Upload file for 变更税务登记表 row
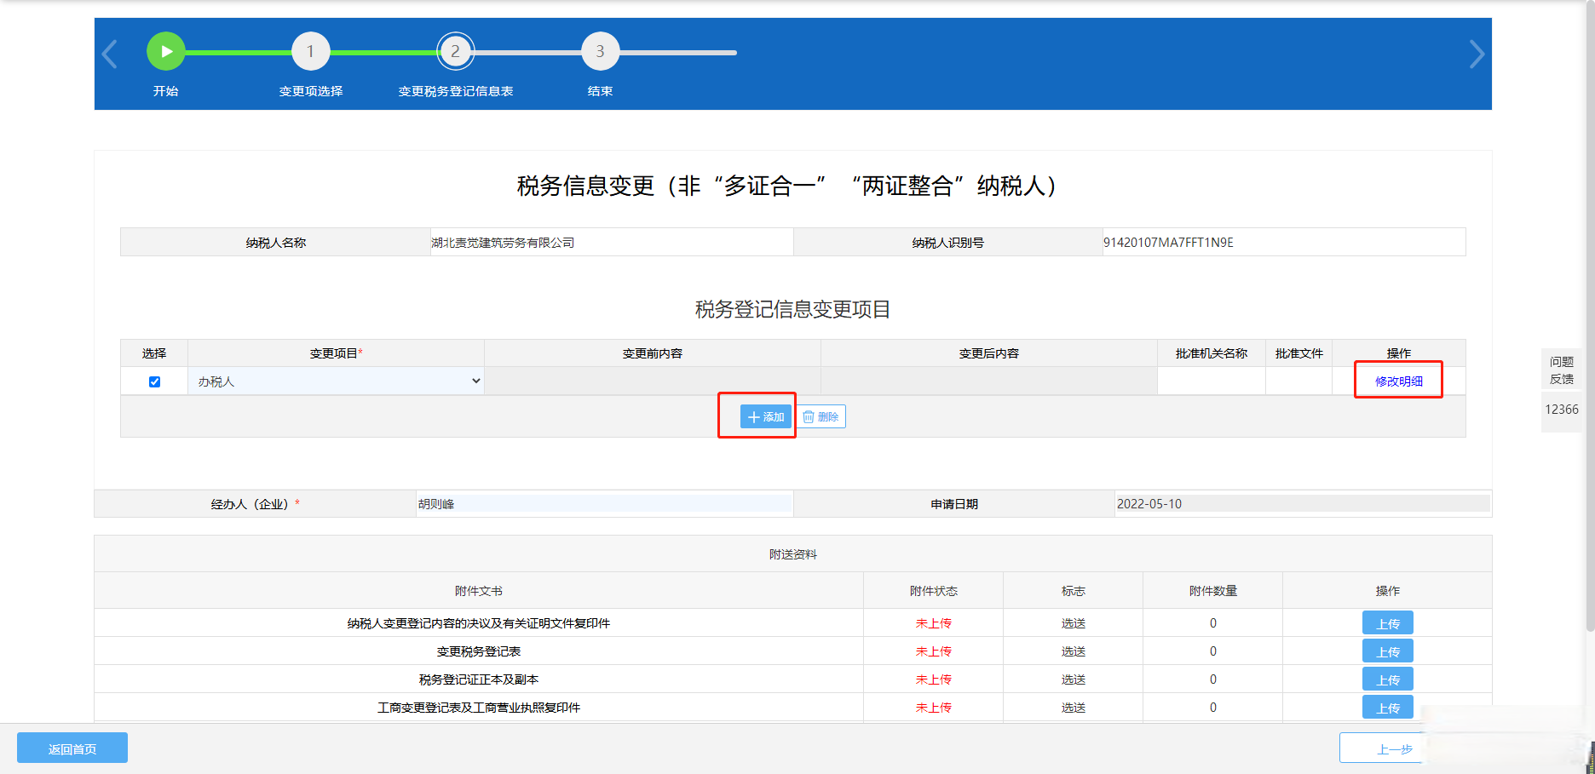Screen dimensions: 1595x774 1387,651
